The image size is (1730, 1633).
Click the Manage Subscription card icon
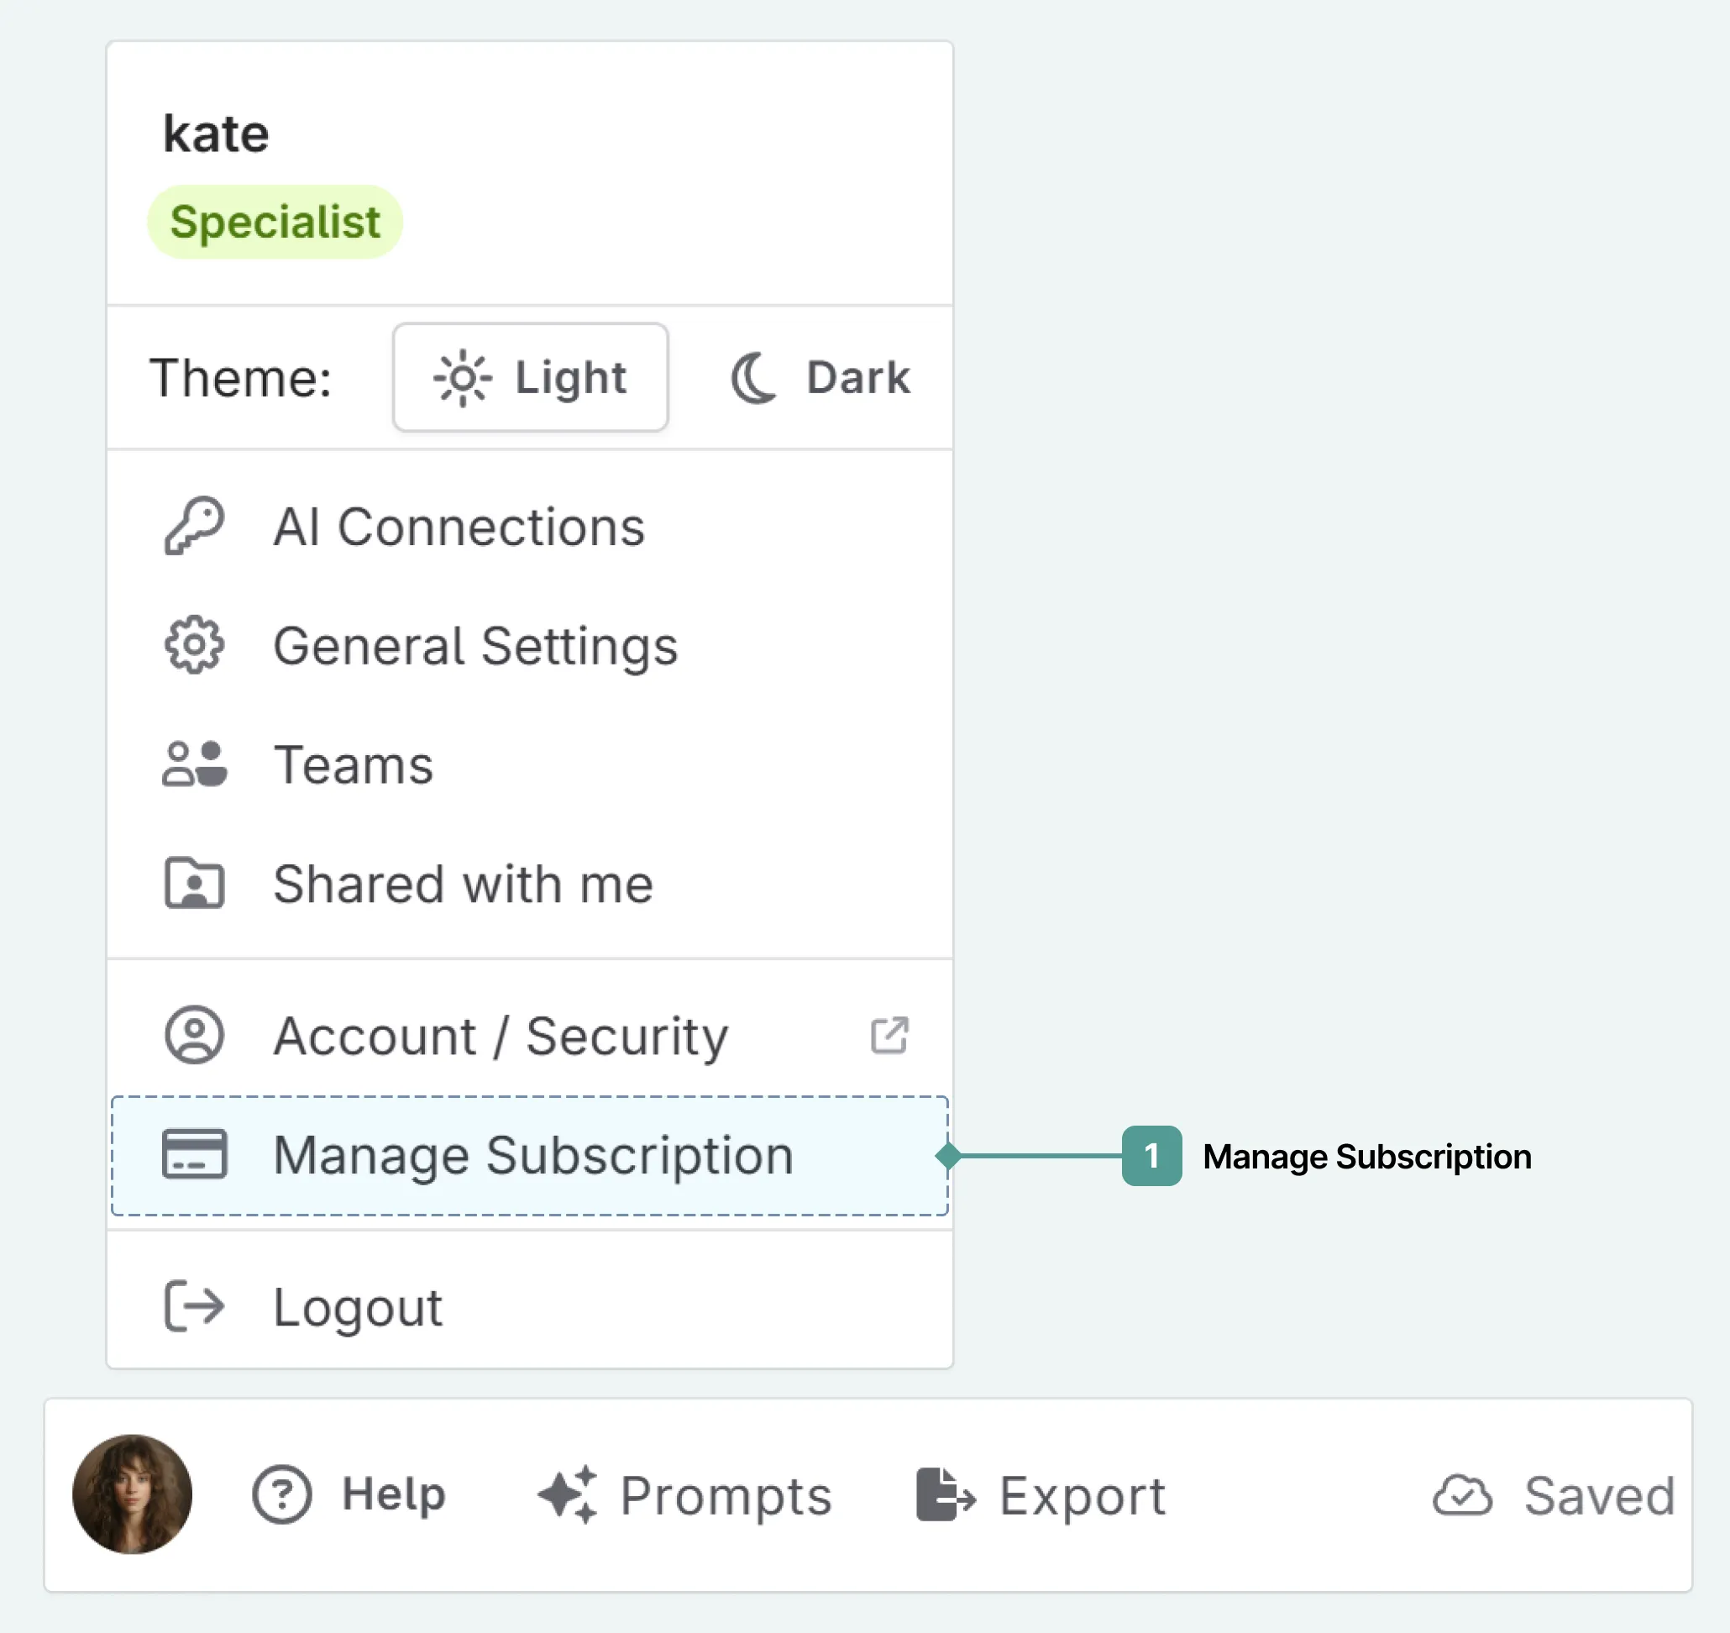[195, 1154]
